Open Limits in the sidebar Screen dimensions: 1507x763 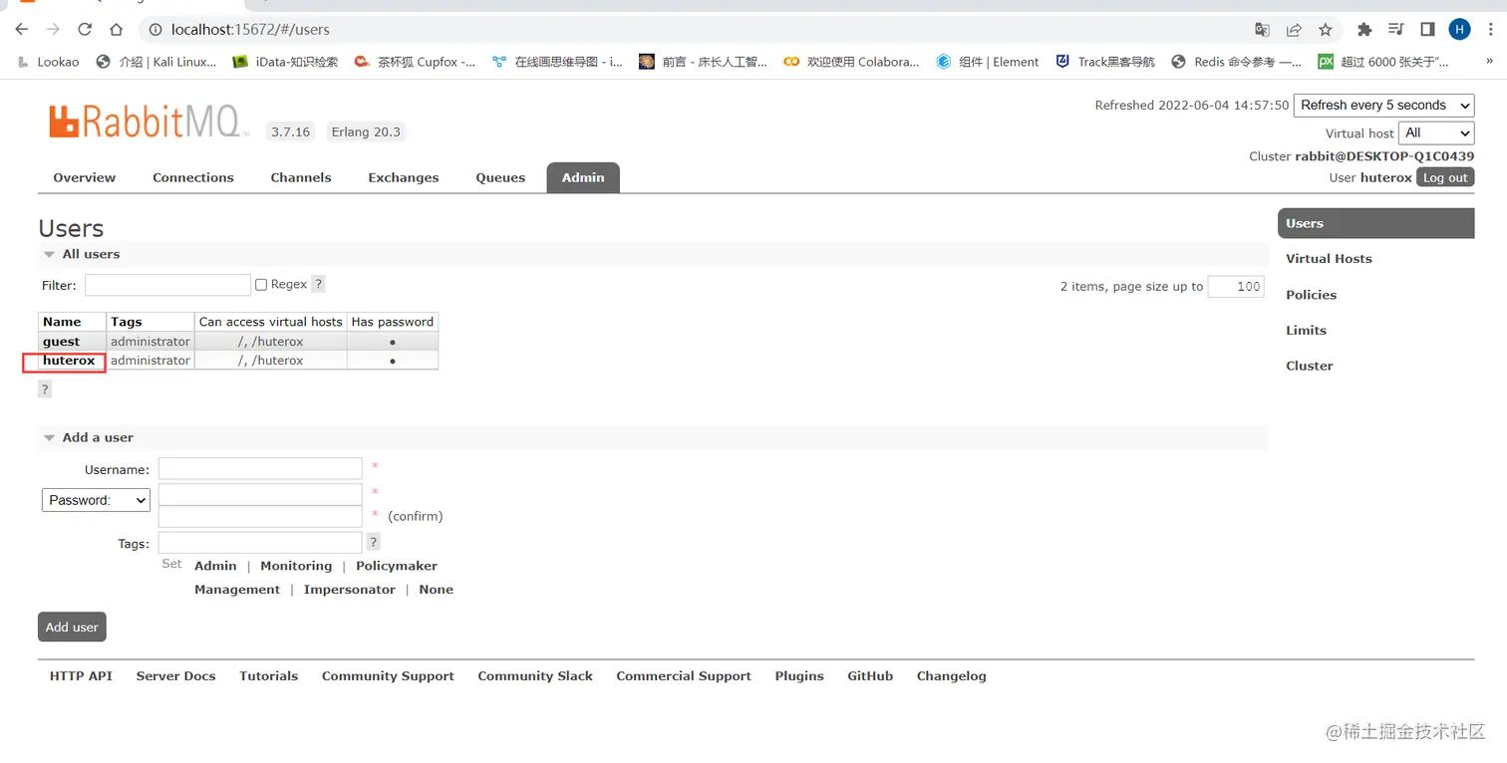[1306, 330]
